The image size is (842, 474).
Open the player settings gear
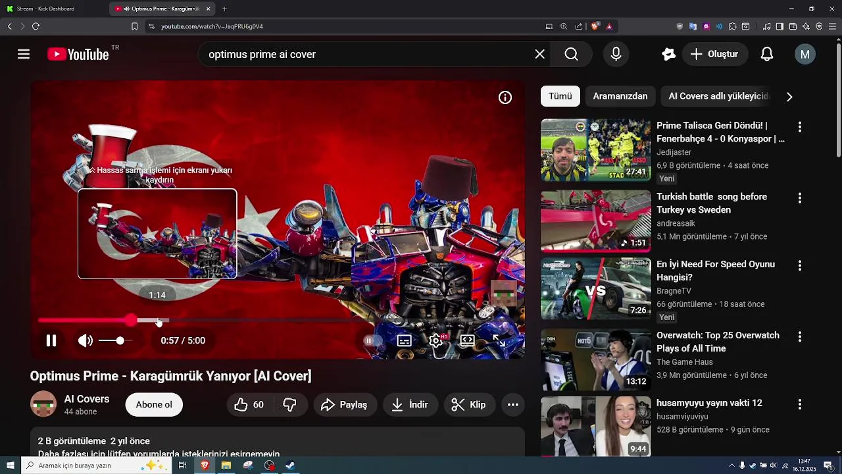[435, 340]
